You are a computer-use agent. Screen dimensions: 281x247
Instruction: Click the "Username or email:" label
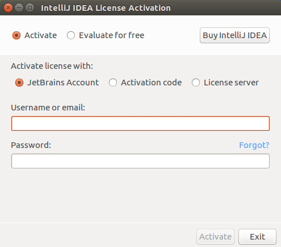click(48, 108)
